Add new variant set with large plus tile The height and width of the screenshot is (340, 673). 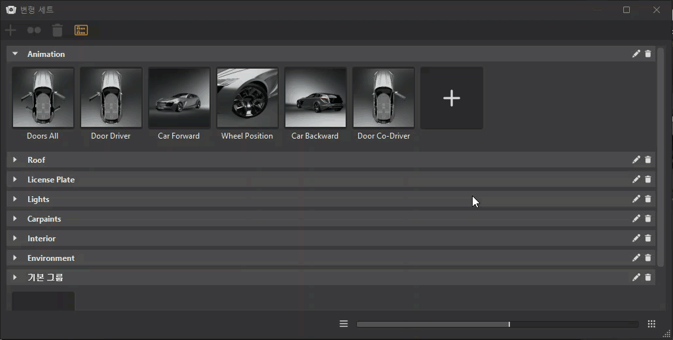pyautogui.click(x=452, y=98)
